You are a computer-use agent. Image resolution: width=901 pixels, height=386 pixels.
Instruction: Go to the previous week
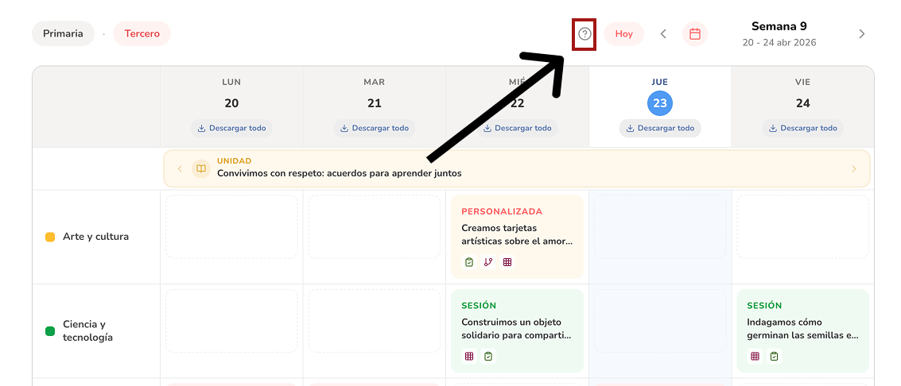click(x=663, y=34)
